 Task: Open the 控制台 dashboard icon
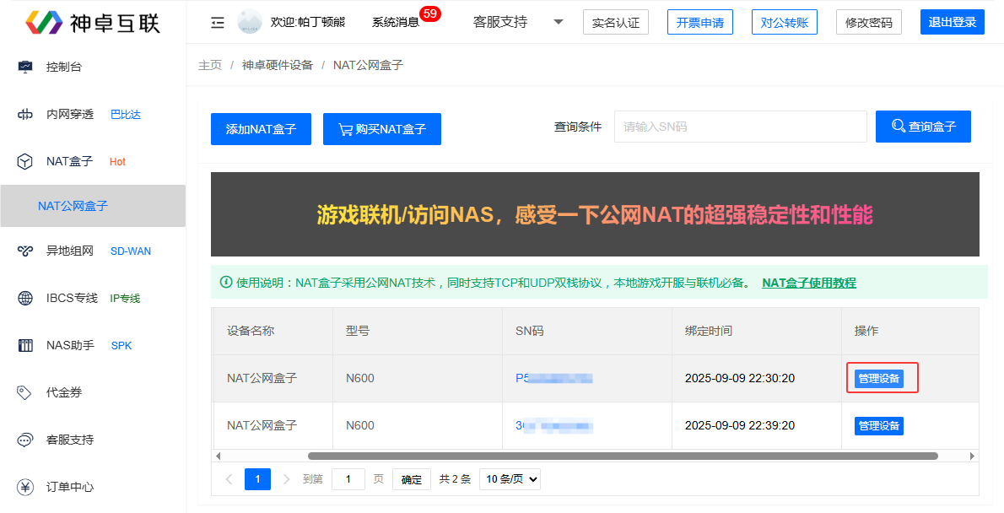[25, 67]
